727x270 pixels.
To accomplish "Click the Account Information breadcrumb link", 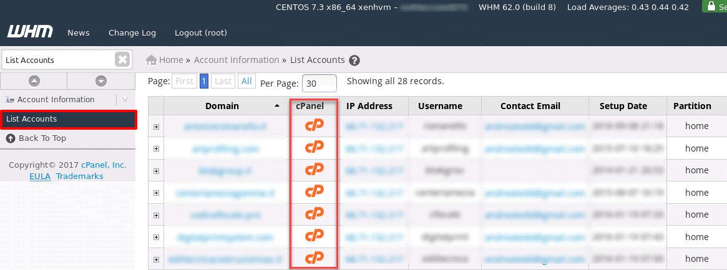I will 237,60.
